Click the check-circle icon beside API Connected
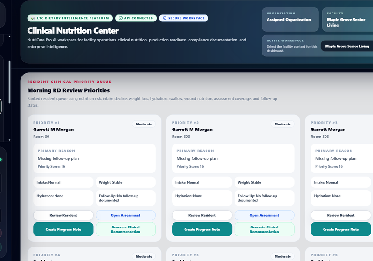This screenshot has height=261, width=373. click(x=121, y=18)
